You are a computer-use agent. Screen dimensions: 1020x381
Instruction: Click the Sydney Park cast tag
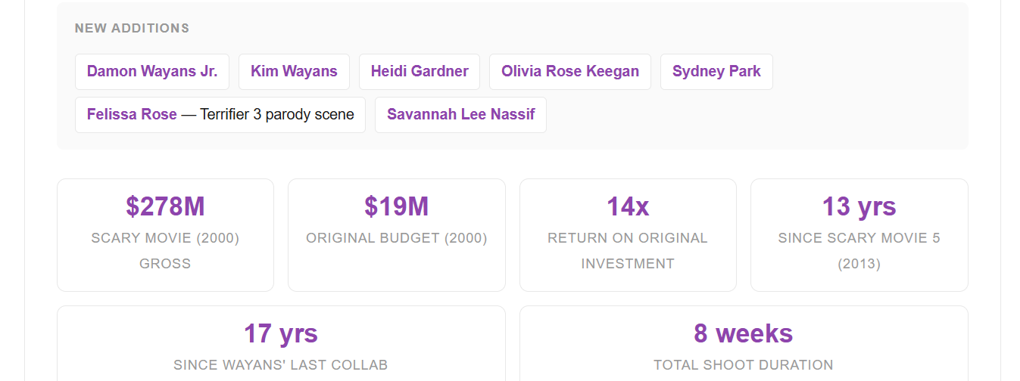716,72
